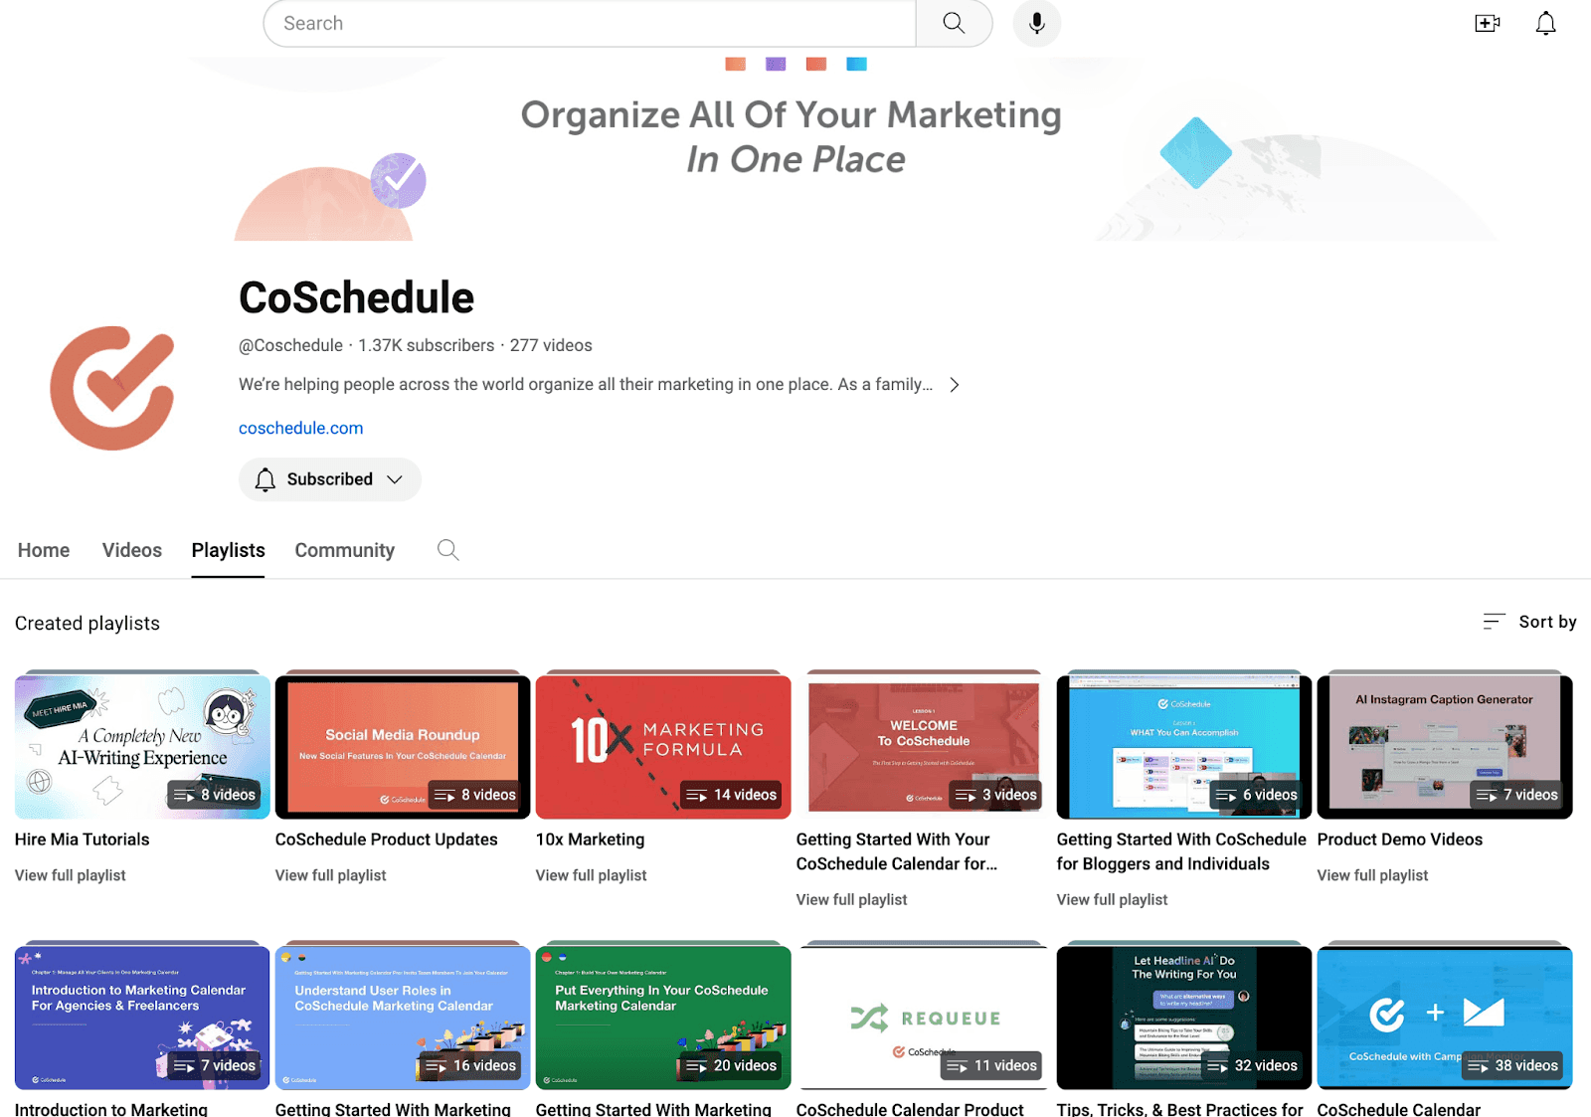Screen dimensions: 1591x1117
Task: Click the Hire Mia Tutorials title
Action: (x=83, y=839)
